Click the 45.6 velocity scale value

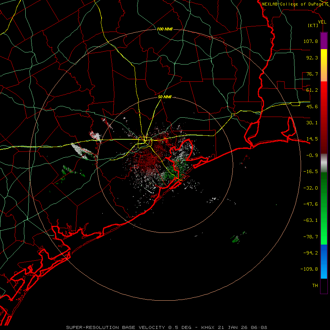click(x=312, y=106)
